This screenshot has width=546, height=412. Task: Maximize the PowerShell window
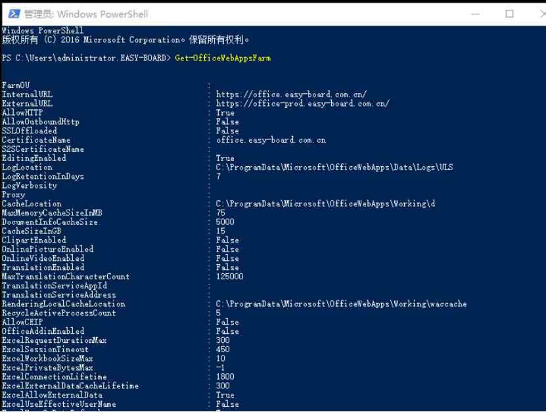pyautogui.click(x=509, y=14)
